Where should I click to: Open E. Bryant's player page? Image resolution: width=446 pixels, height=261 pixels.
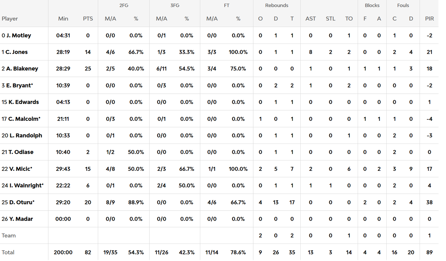pyautogui.click(x=19, y=85)
